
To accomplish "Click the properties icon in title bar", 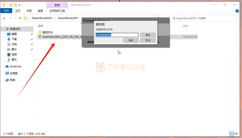I will (x=11, y=5).
